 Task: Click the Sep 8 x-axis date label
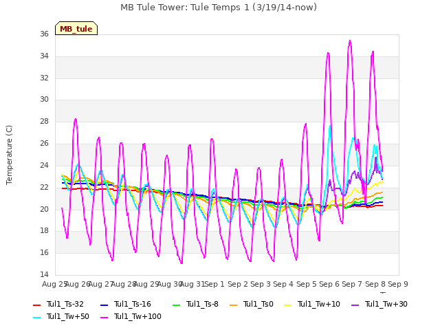pyautogui.click(x=375, y=284)
